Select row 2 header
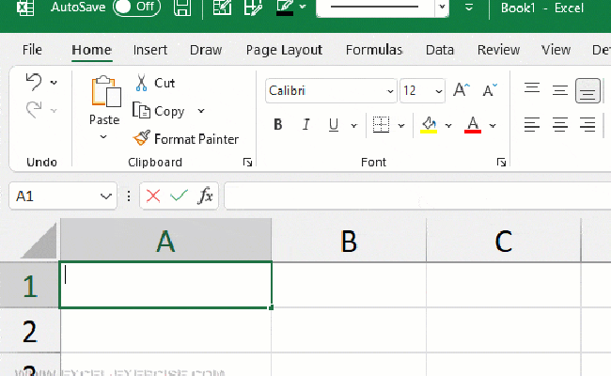Viewport: 611px width, 376px height. click(x=30, y=331)
